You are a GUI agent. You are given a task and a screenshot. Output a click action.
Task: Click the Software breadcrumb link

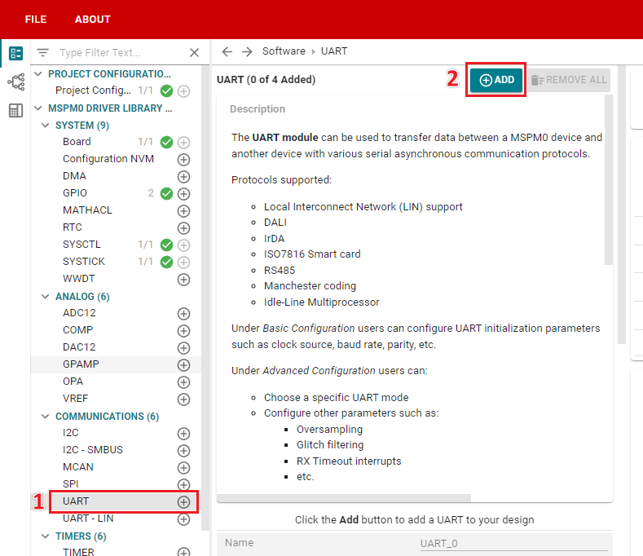tap(284, 51)
